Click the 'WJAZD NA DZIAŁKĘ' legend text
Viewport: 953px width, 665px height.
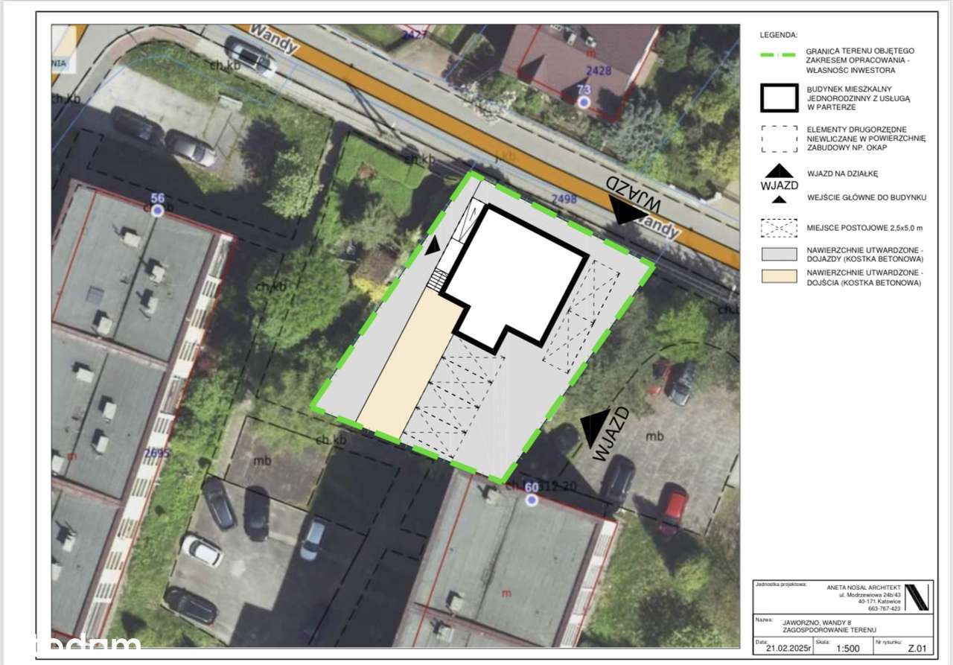click(843, 174)
